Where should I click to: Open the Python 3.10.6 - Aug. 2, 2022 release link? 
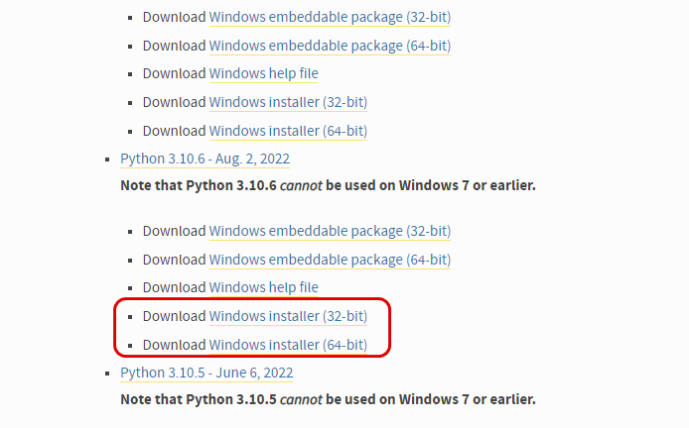(205, 159)
